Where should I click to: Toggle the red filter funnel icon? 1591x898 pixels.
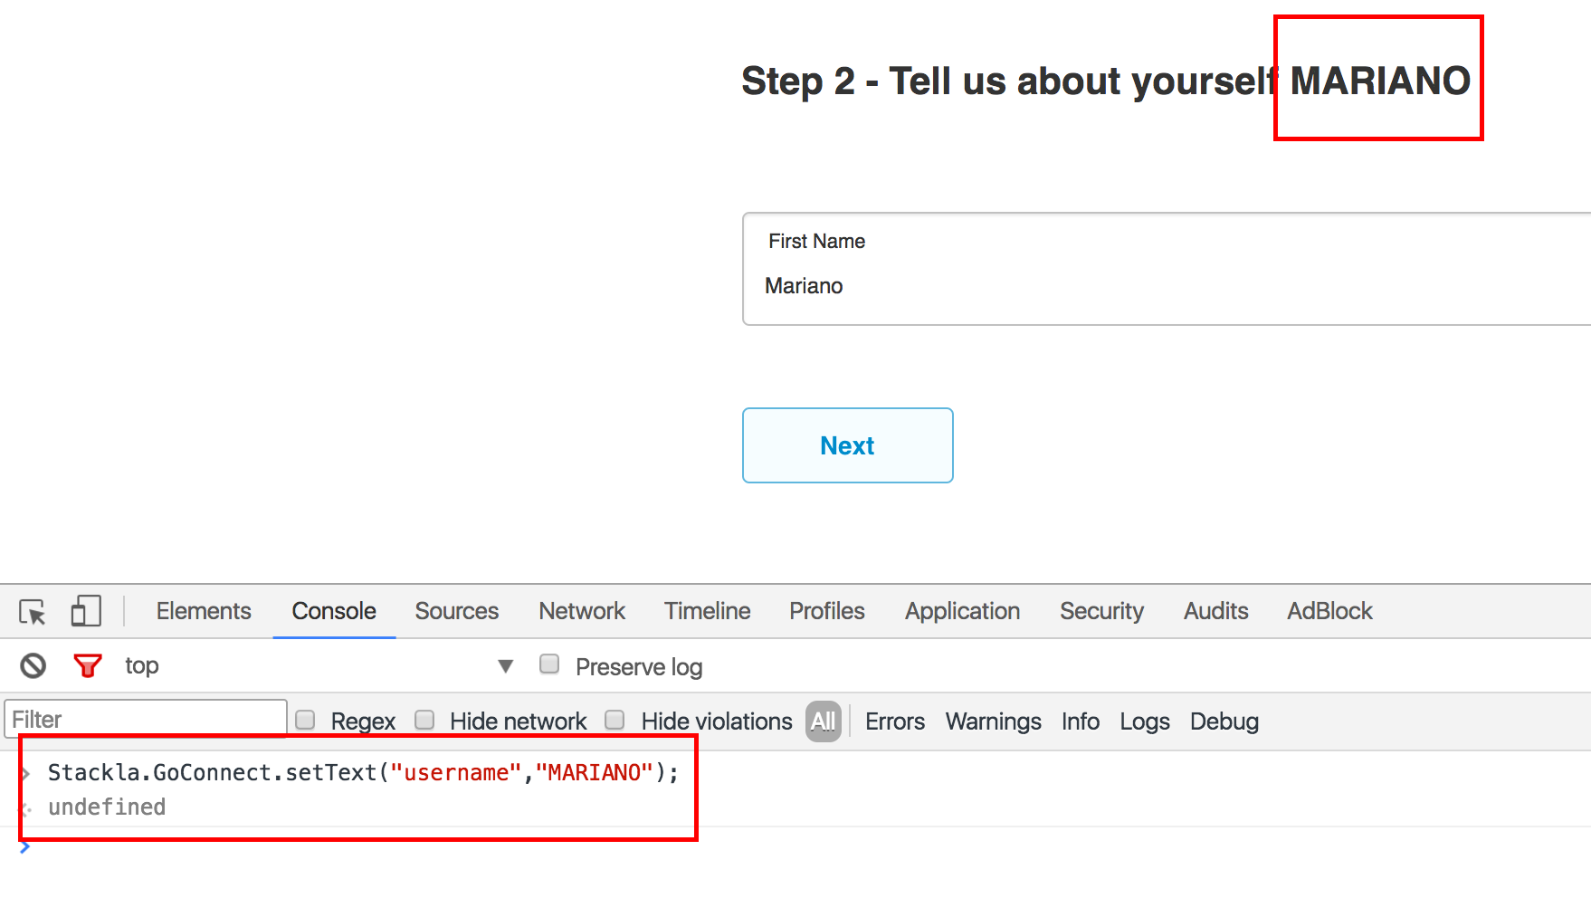click(x=88, y=666)
